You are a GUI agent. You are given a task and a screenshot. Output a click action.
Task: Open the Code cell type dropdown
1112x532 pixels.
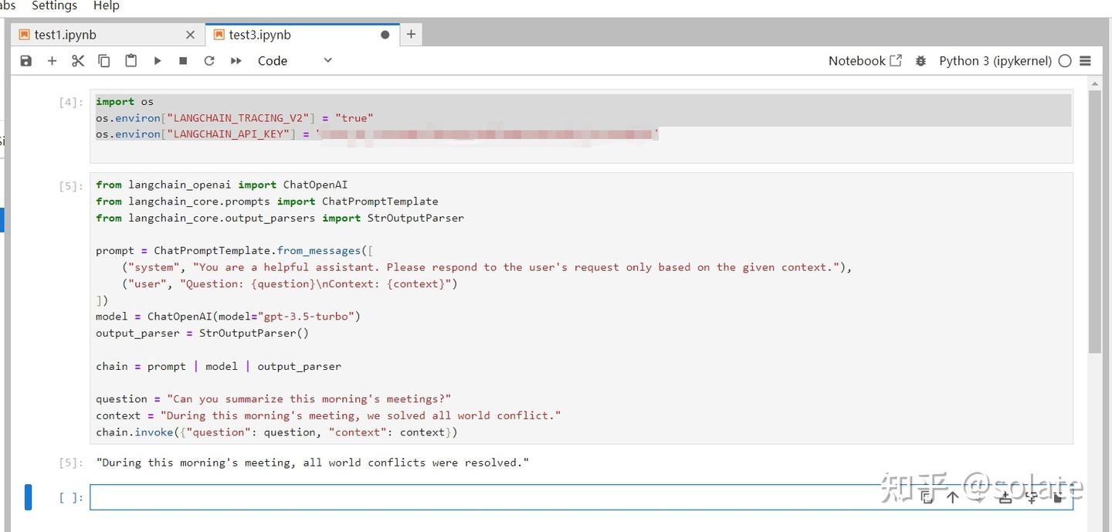coord(295,61)
